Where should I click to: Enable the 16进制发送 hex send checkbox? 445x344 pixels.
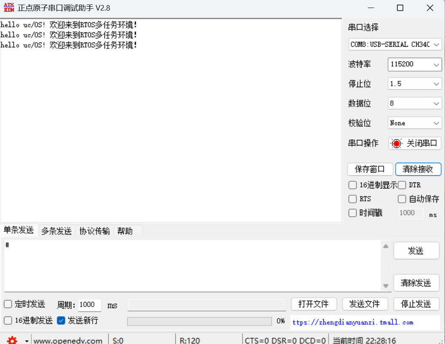pyautogui.click(x=8, y=321)
